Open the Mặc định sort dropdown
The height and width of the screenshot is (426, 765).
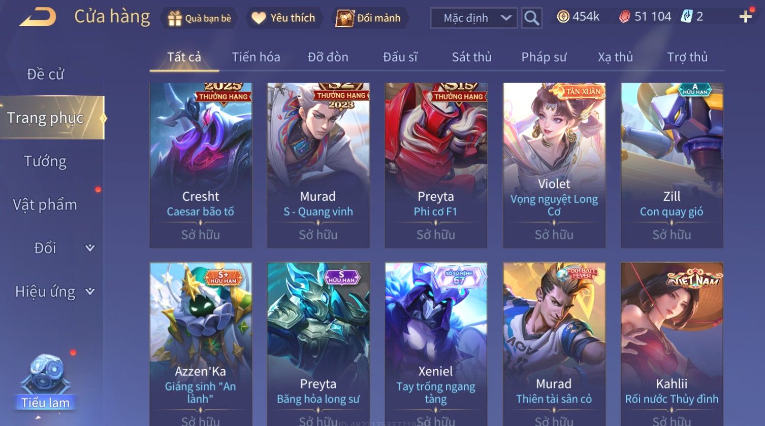pos(474,18)
